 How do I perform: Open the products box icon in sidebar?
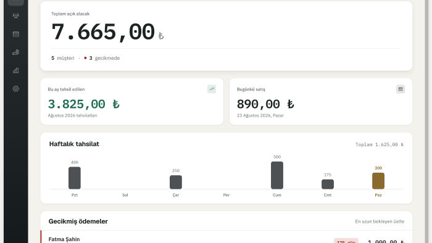(x=15, y=34)
